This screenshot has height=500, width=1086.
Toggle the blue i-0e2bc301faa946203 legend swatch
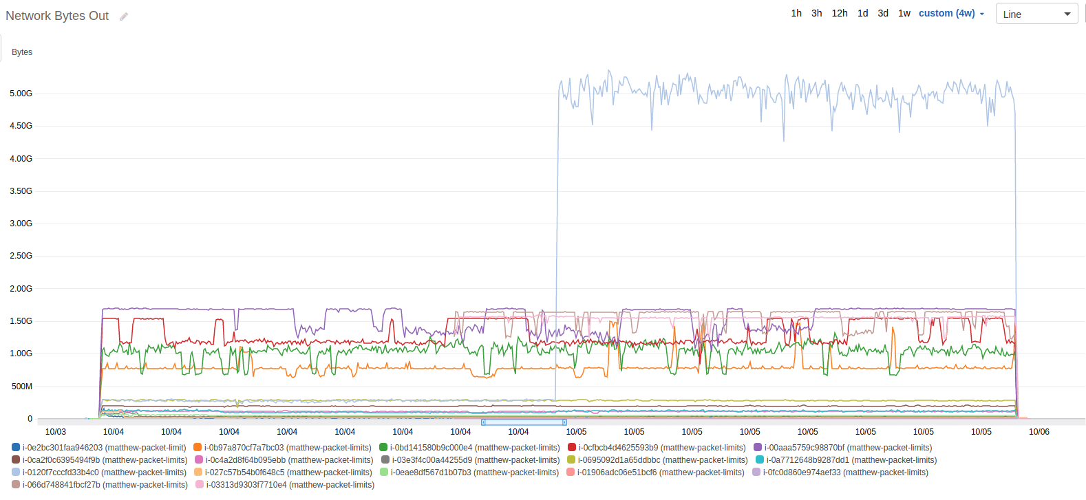tap(16, 448)
